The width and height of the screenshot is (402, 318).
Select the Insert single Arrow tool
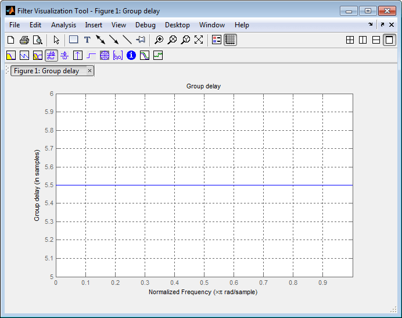click(x=114, y=40)
